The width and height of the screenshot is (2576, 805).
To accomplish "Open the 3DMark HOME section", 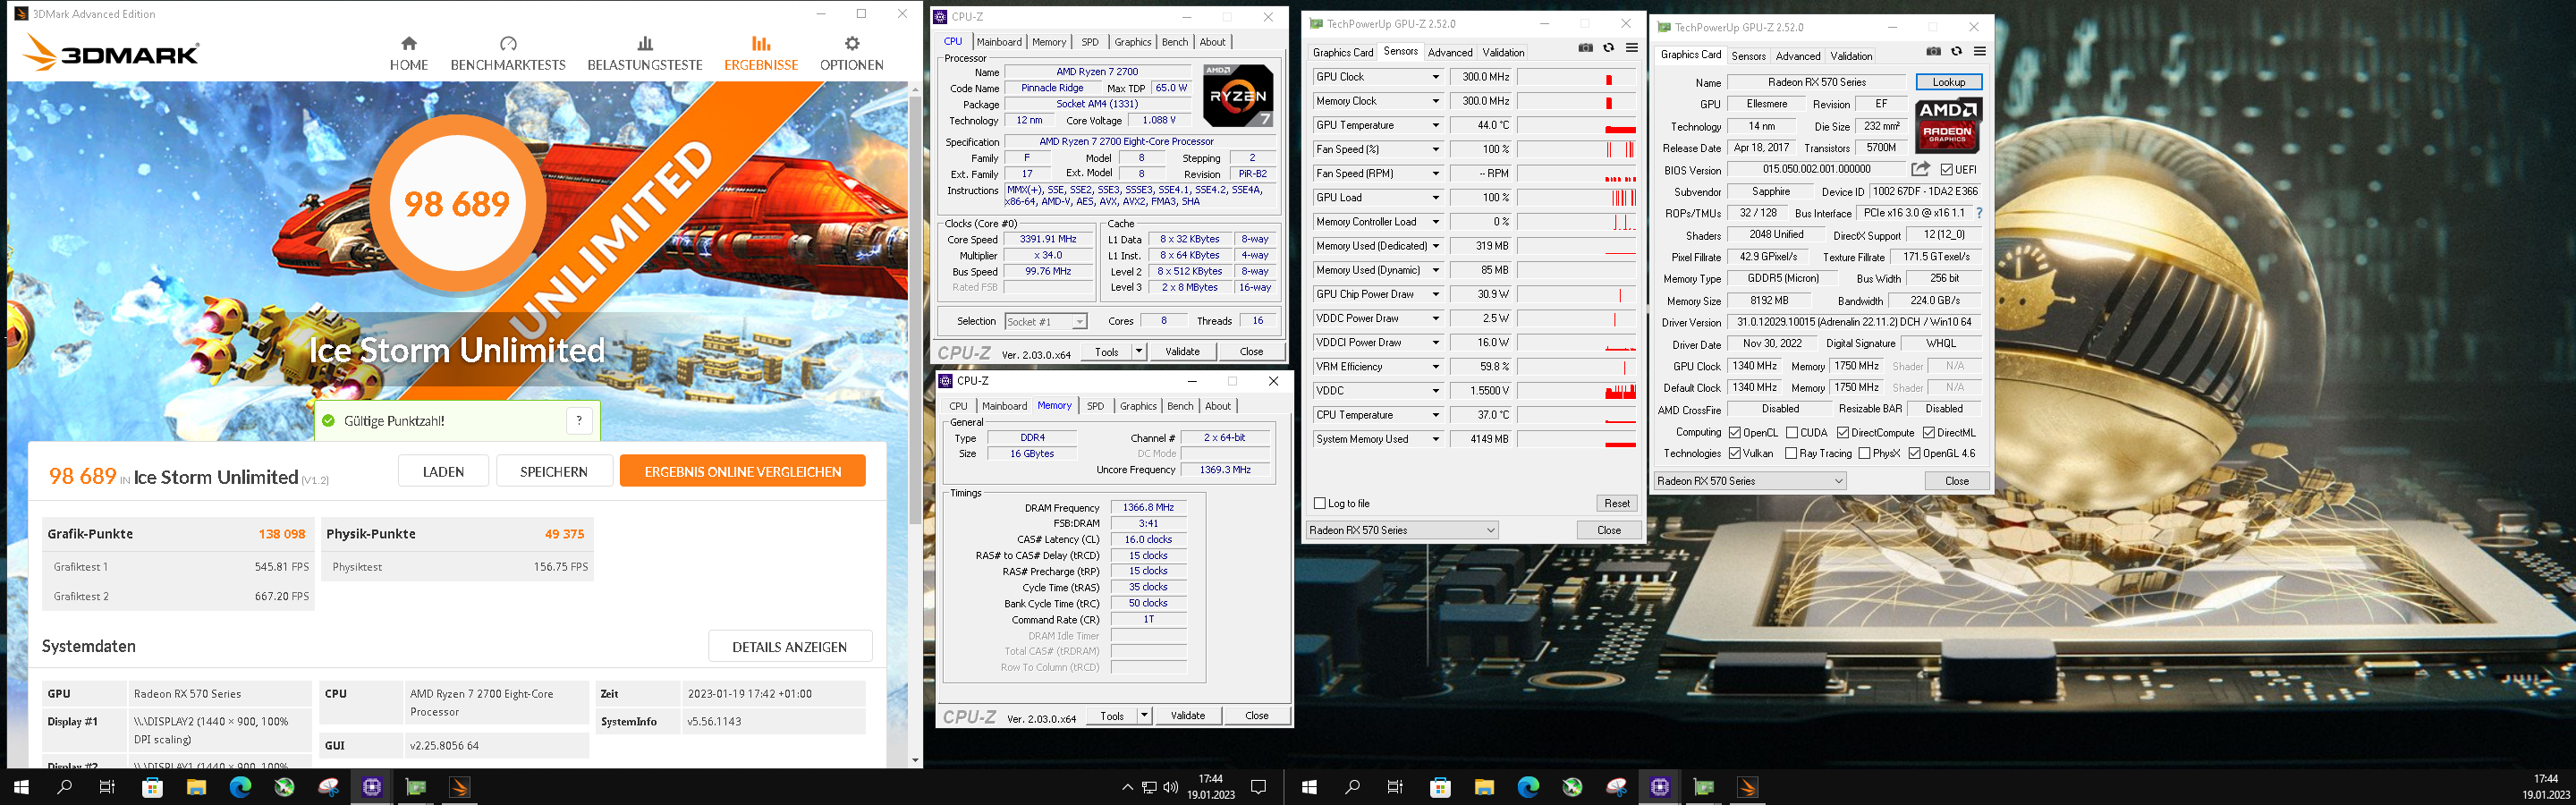I will (x=408, y=54).
